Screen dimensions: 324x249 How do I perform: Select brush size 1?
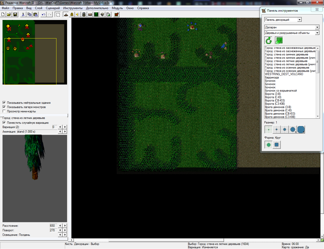(x=269, y=130)
